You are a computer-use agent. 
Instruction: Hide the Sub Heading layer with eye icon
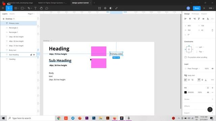[x=34, y=55]
